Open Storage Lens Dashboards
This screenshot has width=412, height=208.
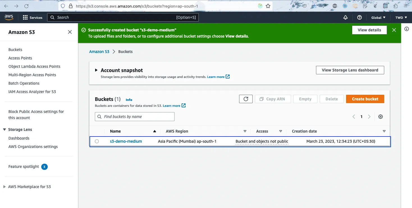19,138
